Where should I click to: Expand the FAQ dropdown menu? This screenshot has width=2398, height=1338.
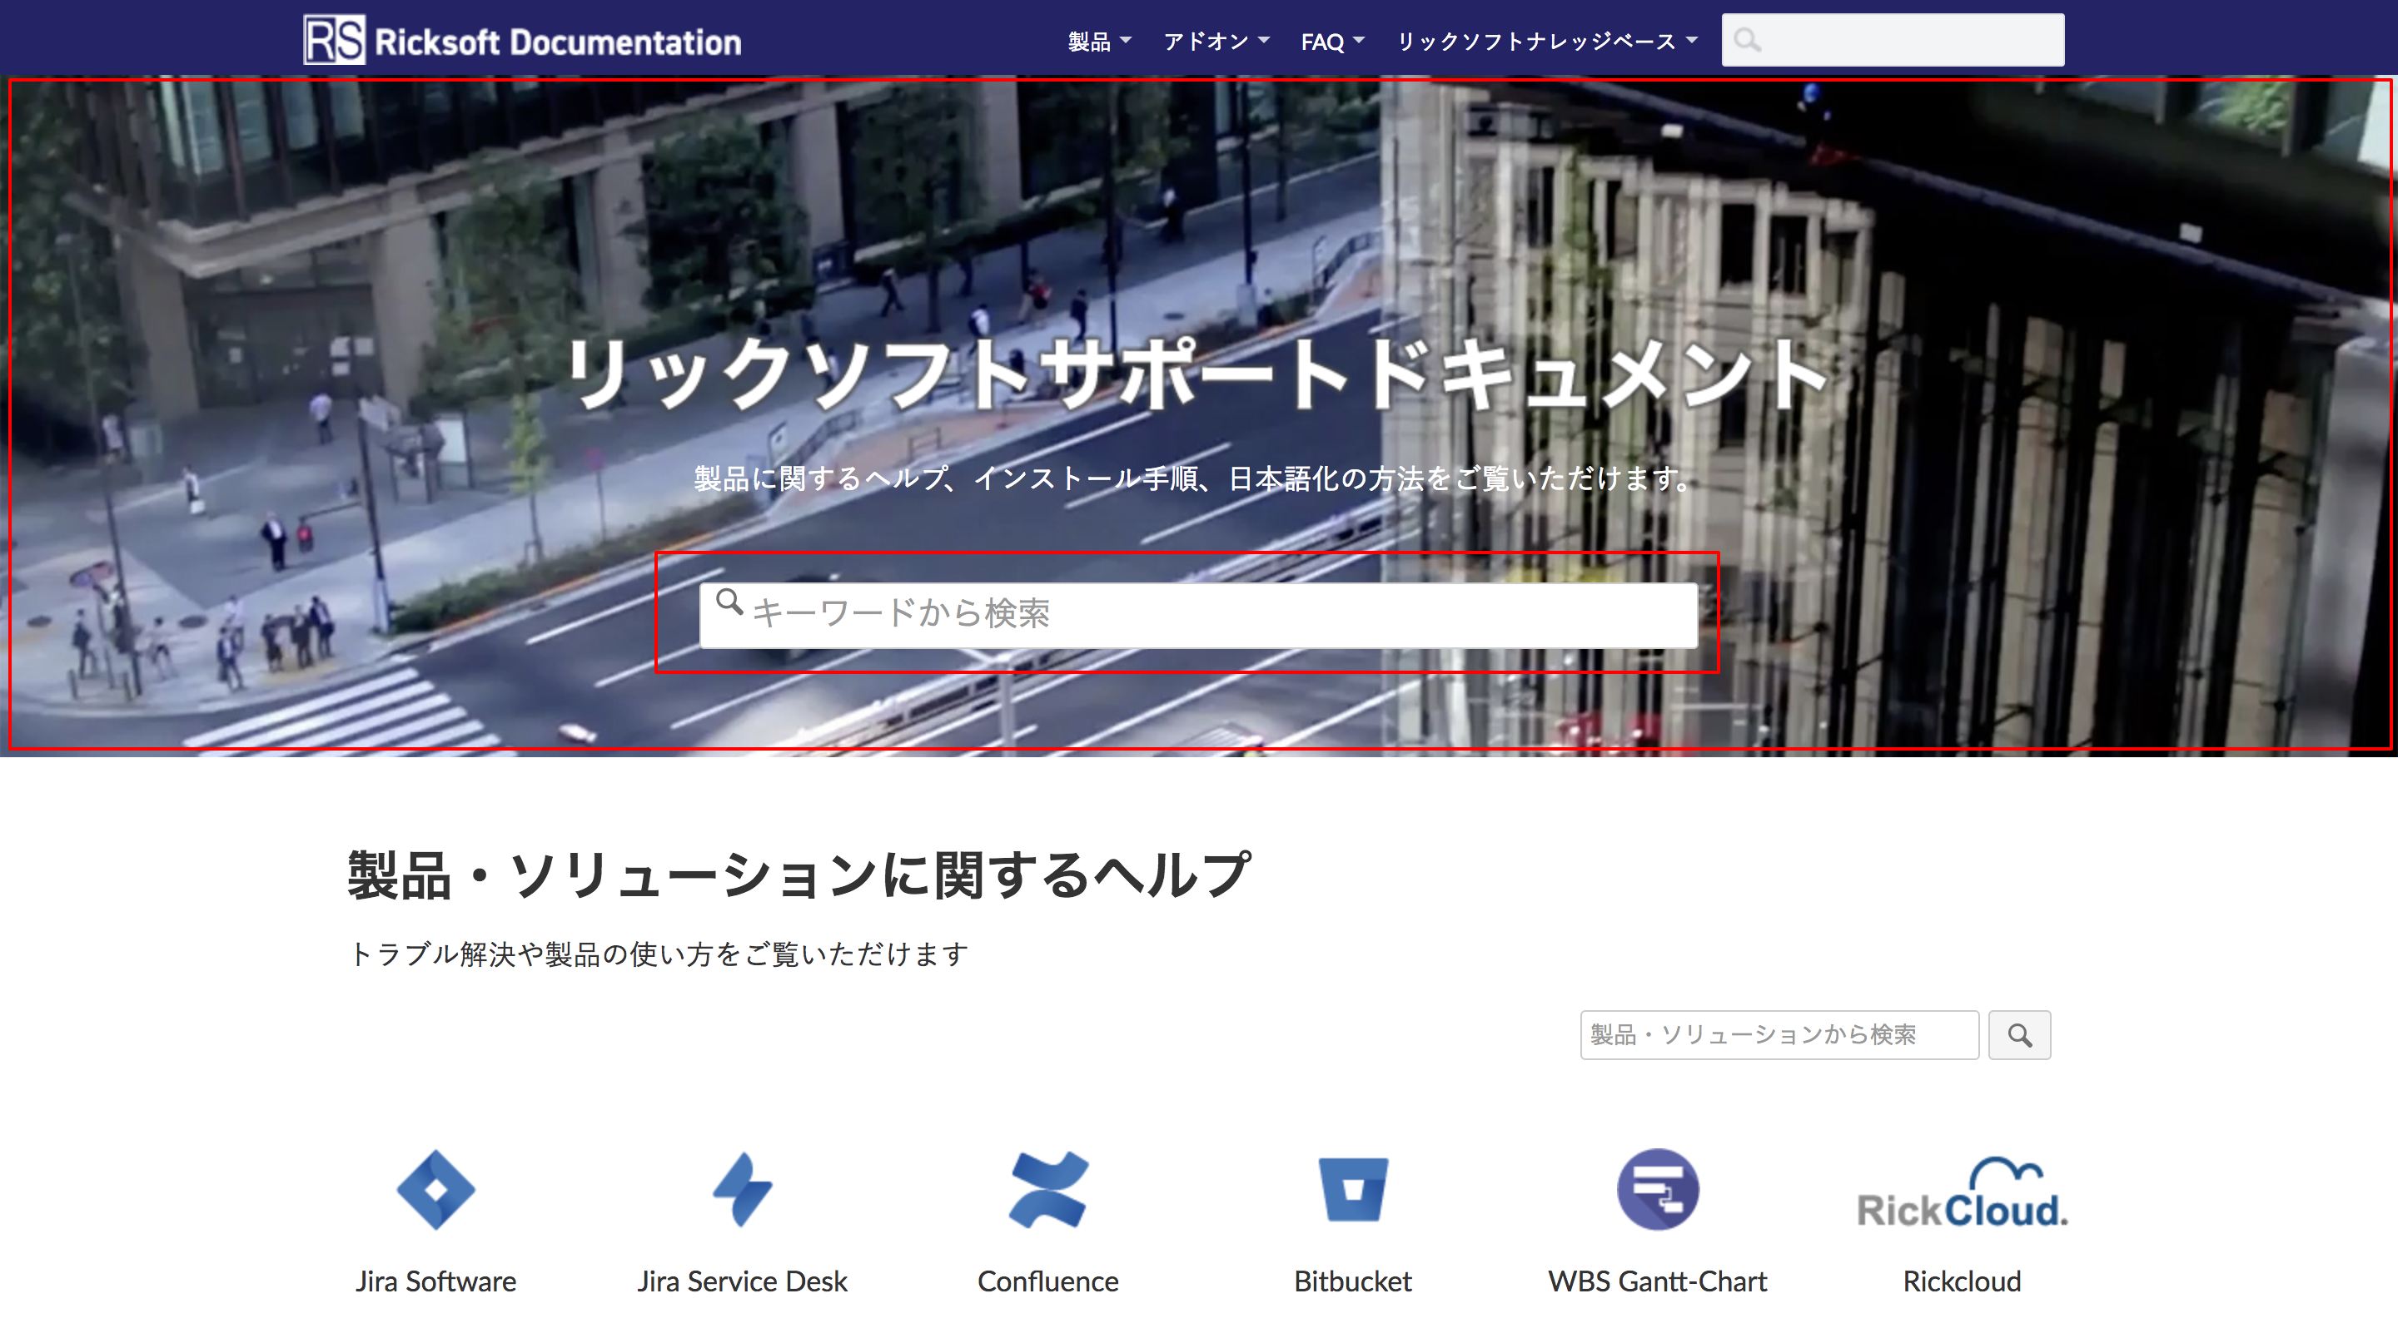[1332, 41]
